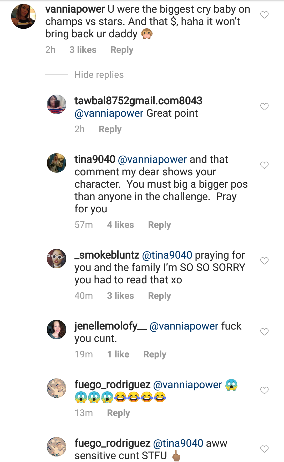Open jenellemolofy__'s profile avatar
The width and height of the screenshot is (284, 462).
[57, 330]
